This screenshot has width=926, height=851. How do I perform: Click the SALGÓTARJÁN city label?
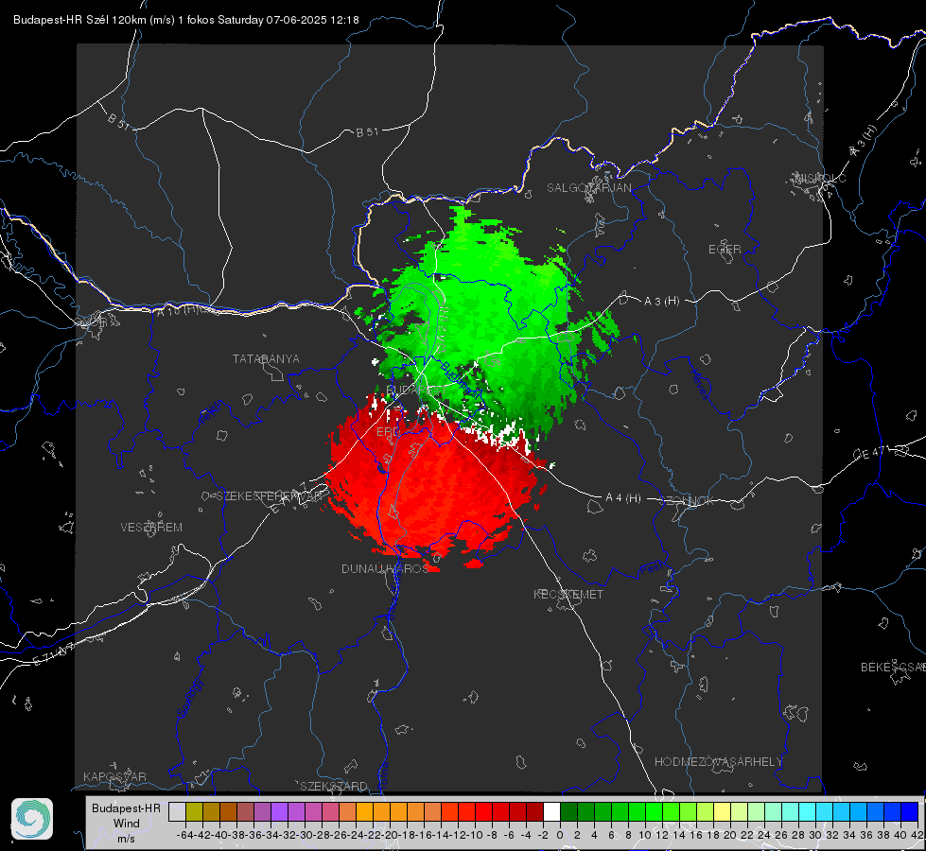click(588, 188)
